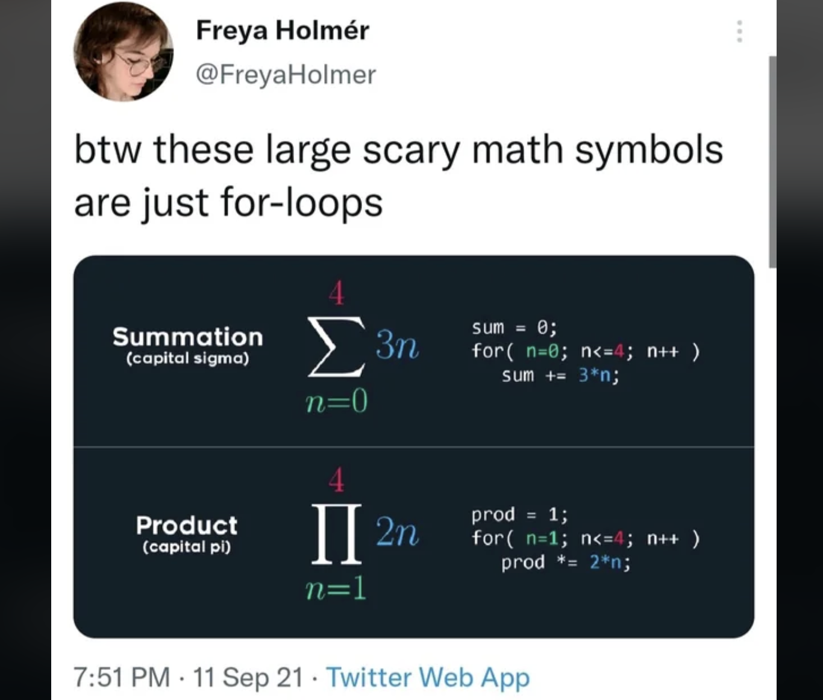
Task: Select the 'prod *= 2*n;' code line
Action: point(566,563)
